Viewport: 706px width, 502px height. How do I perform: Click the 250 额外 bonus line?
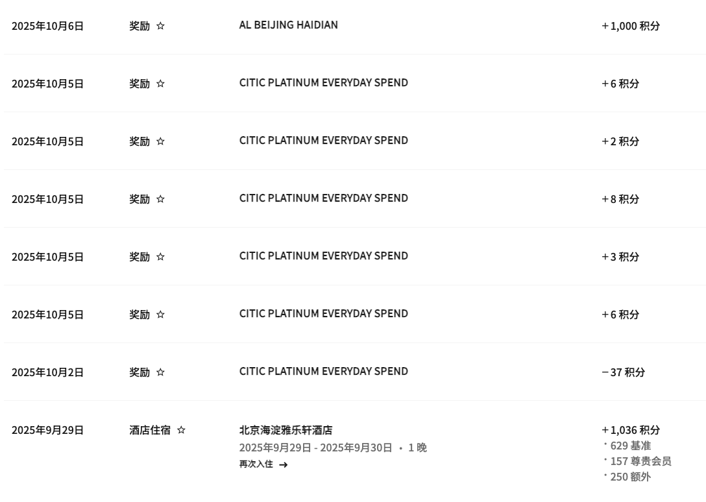point(630,477)
